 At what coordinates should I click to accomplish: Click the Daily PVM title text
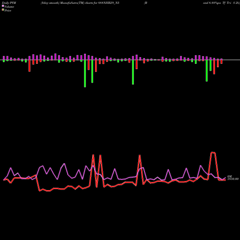click(x=9, y=3)
